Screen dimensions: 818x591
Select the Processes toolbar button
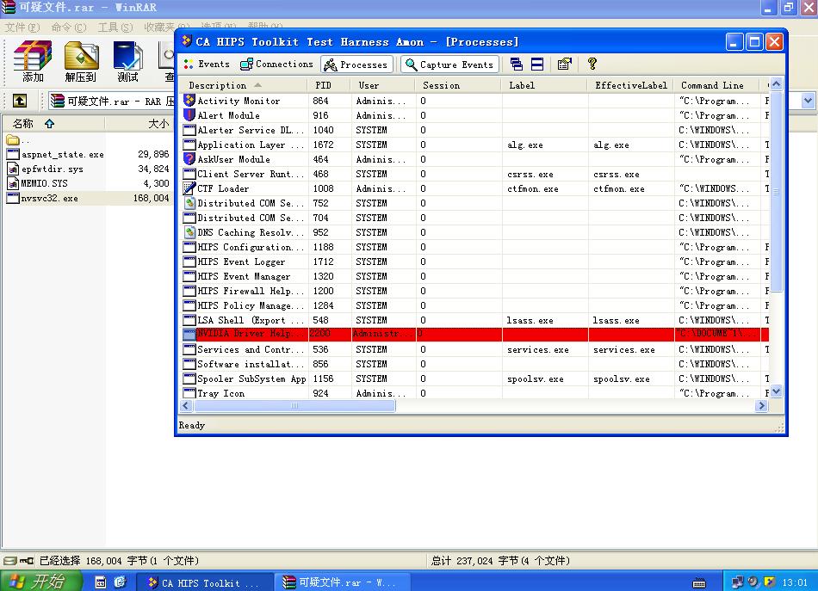pos(356,65)
